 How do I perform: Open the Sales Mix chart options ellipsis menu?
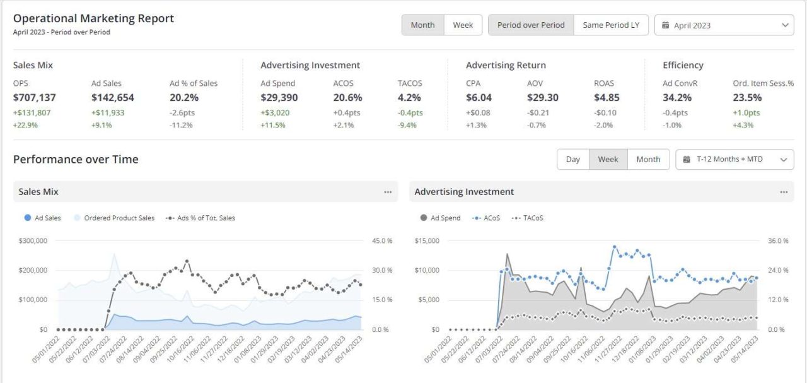pyautogui.click(x=388, y=191)
